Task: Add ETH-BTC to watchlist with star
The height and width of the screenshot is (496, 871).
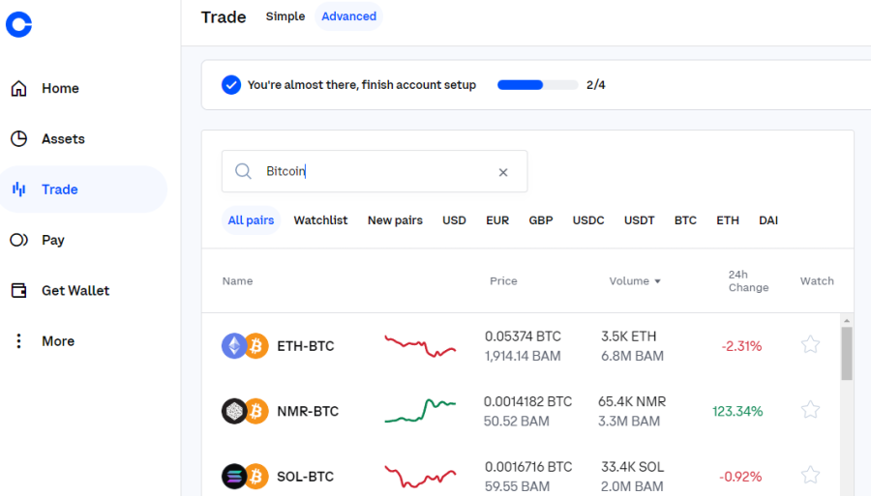Action: (810, 345)
